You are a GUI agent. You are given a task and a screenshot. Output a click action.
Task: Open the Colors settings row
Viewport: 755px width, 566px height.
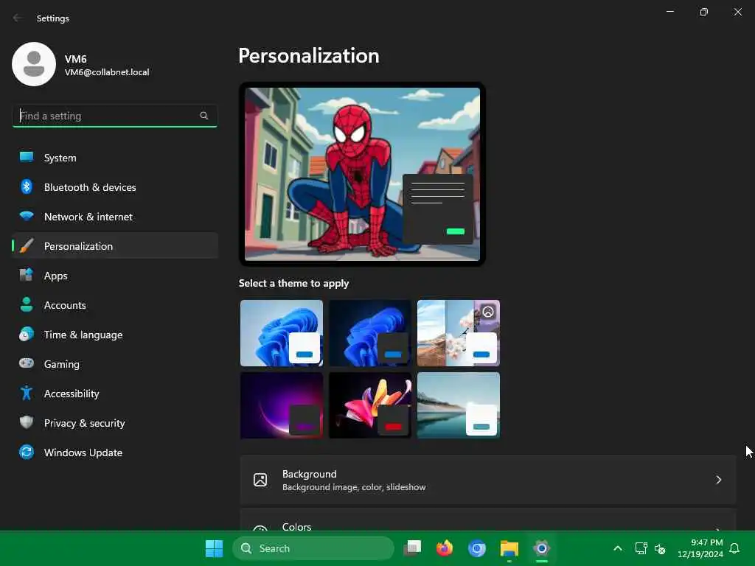(x=488, y=520)
